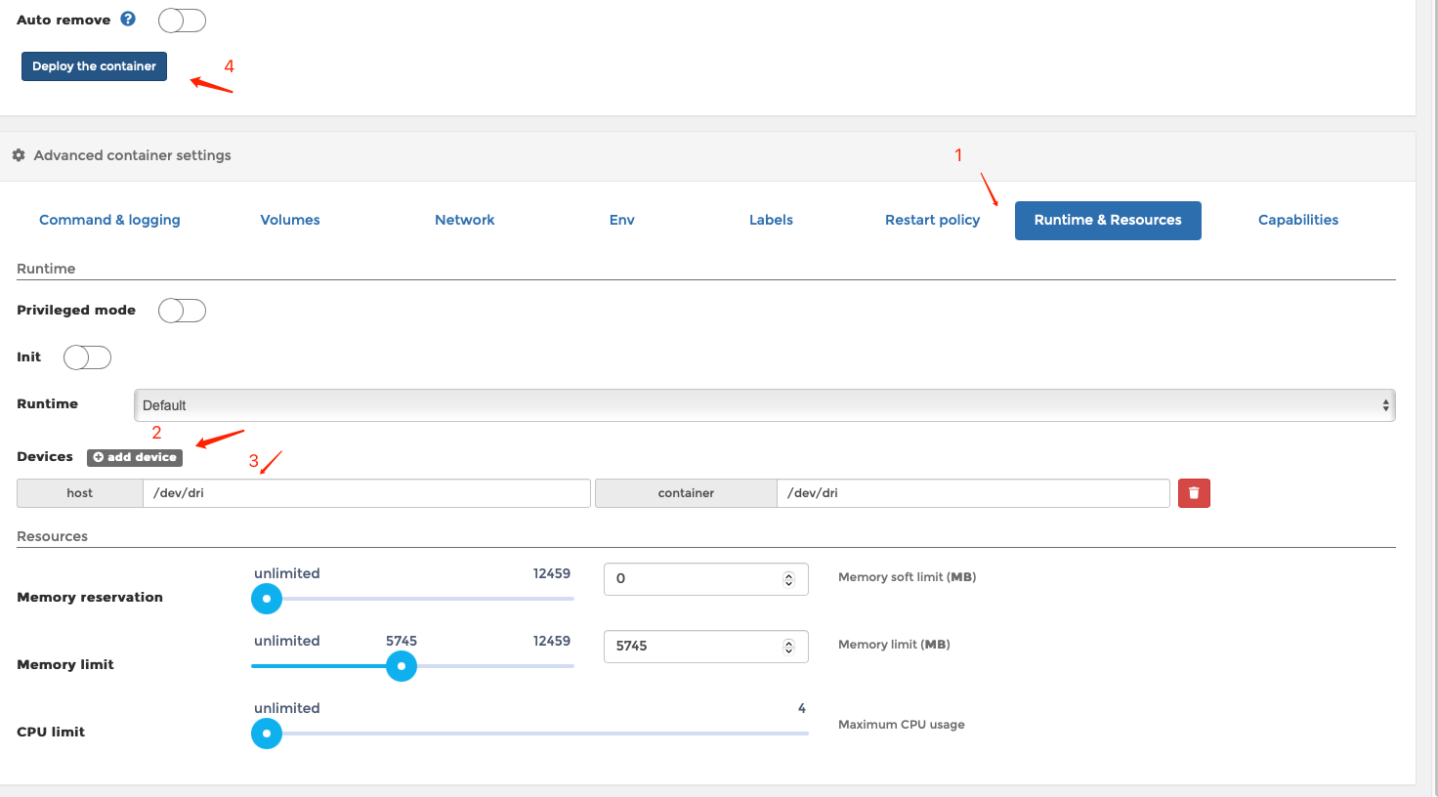Click the add device button
This screenshot has height=797, width=1438.
point(135,457)
